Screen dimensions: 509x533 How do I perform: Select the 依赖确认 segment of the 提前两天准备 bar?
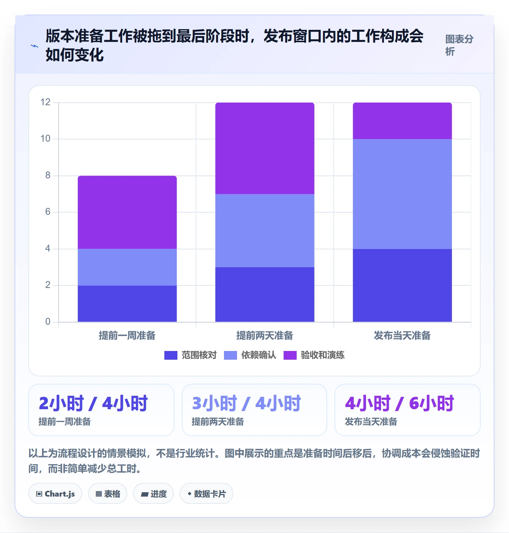pos(265,230)
